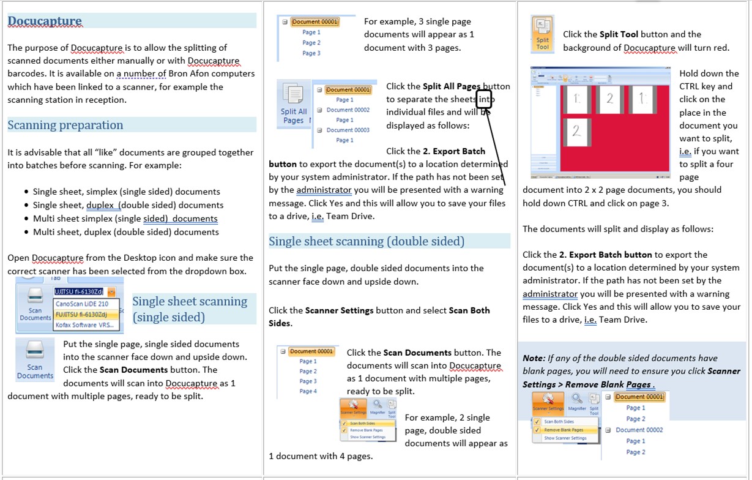The height and width of the screenshot is (480, 752).
Task: Select Document 00002 label under blank pages note
Action: click(x=639, y=430)
